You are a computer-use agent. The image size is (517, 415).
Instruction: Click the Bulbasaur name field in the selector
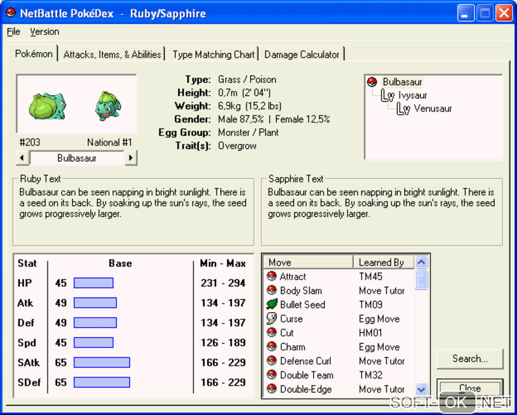77,158
